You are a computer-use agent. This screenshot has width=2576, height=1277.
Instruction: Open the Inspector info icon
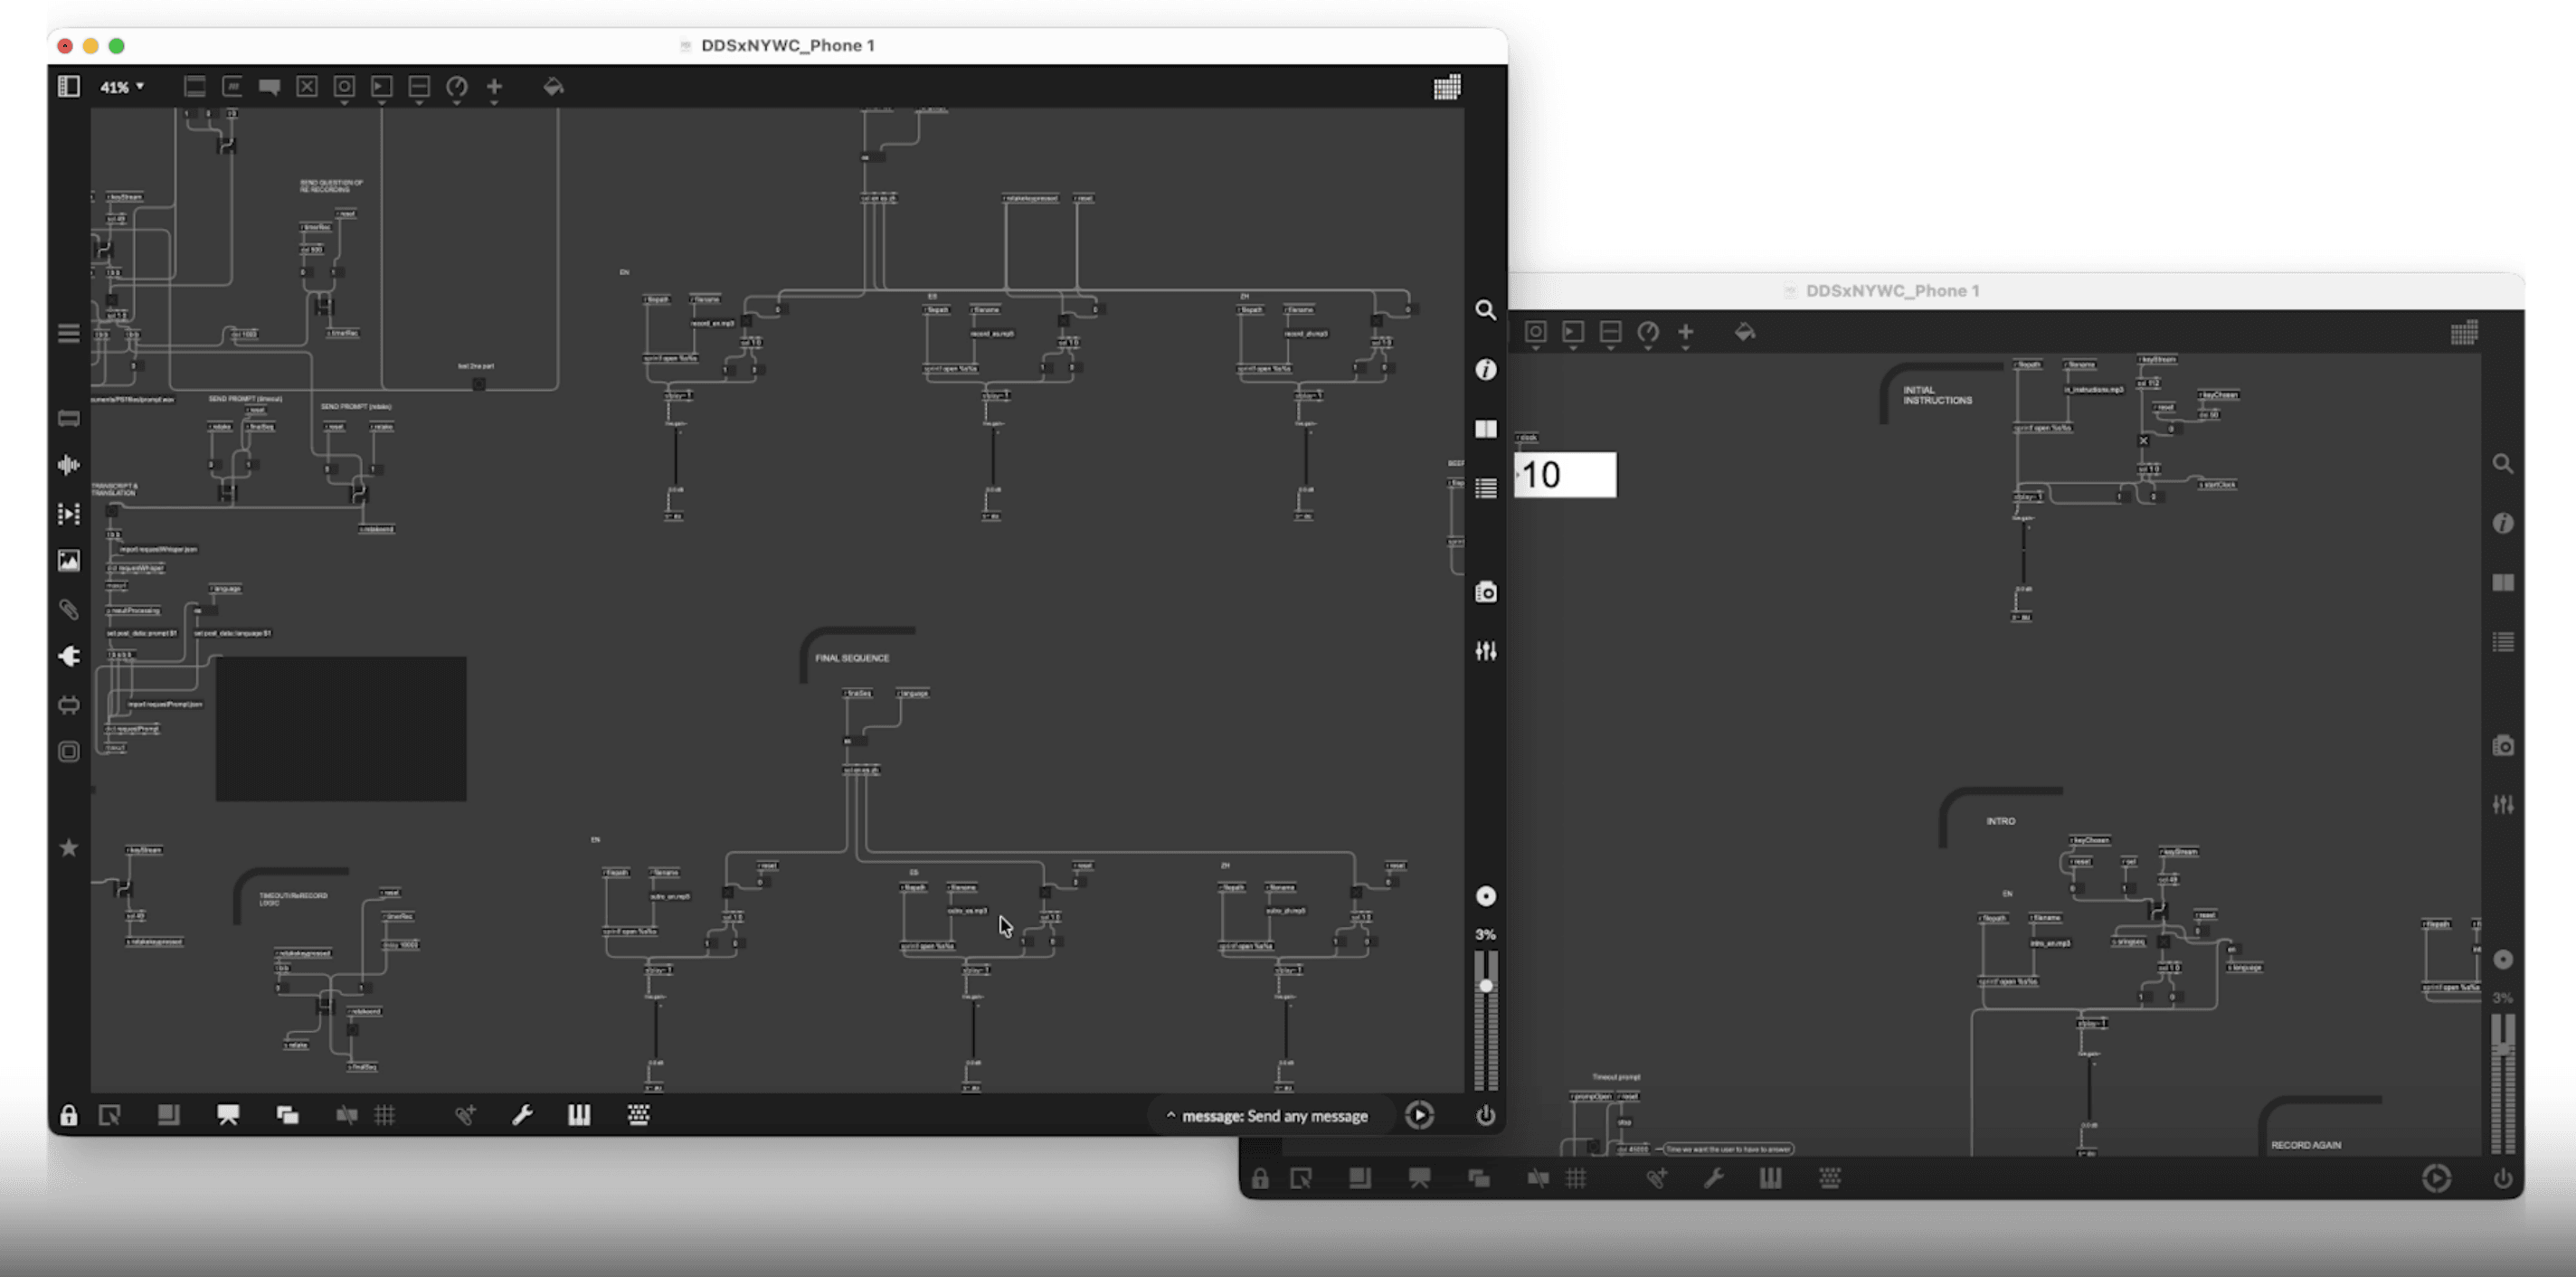point(1486,370)
